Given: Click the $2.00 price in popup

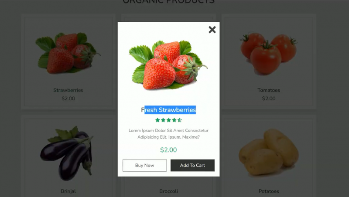Looking at the screenshot, I should [x=168, y=150].
